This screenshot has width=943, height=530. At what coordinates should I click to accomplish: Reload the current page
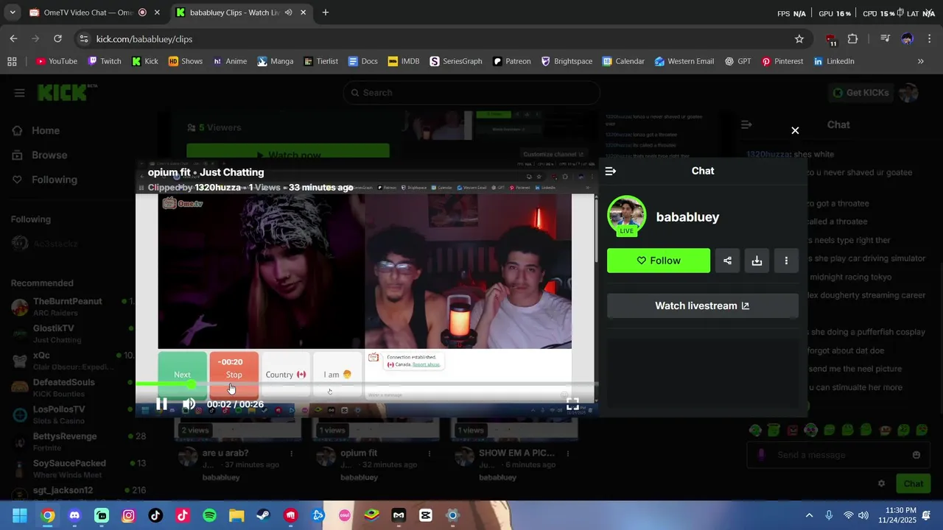[x=57, y=39]
